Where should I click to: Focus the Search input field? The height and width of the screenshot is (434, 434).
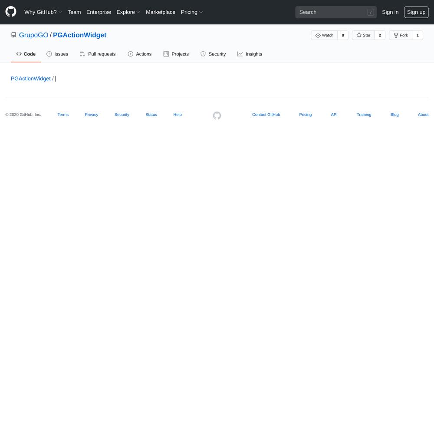click(336, 12)
